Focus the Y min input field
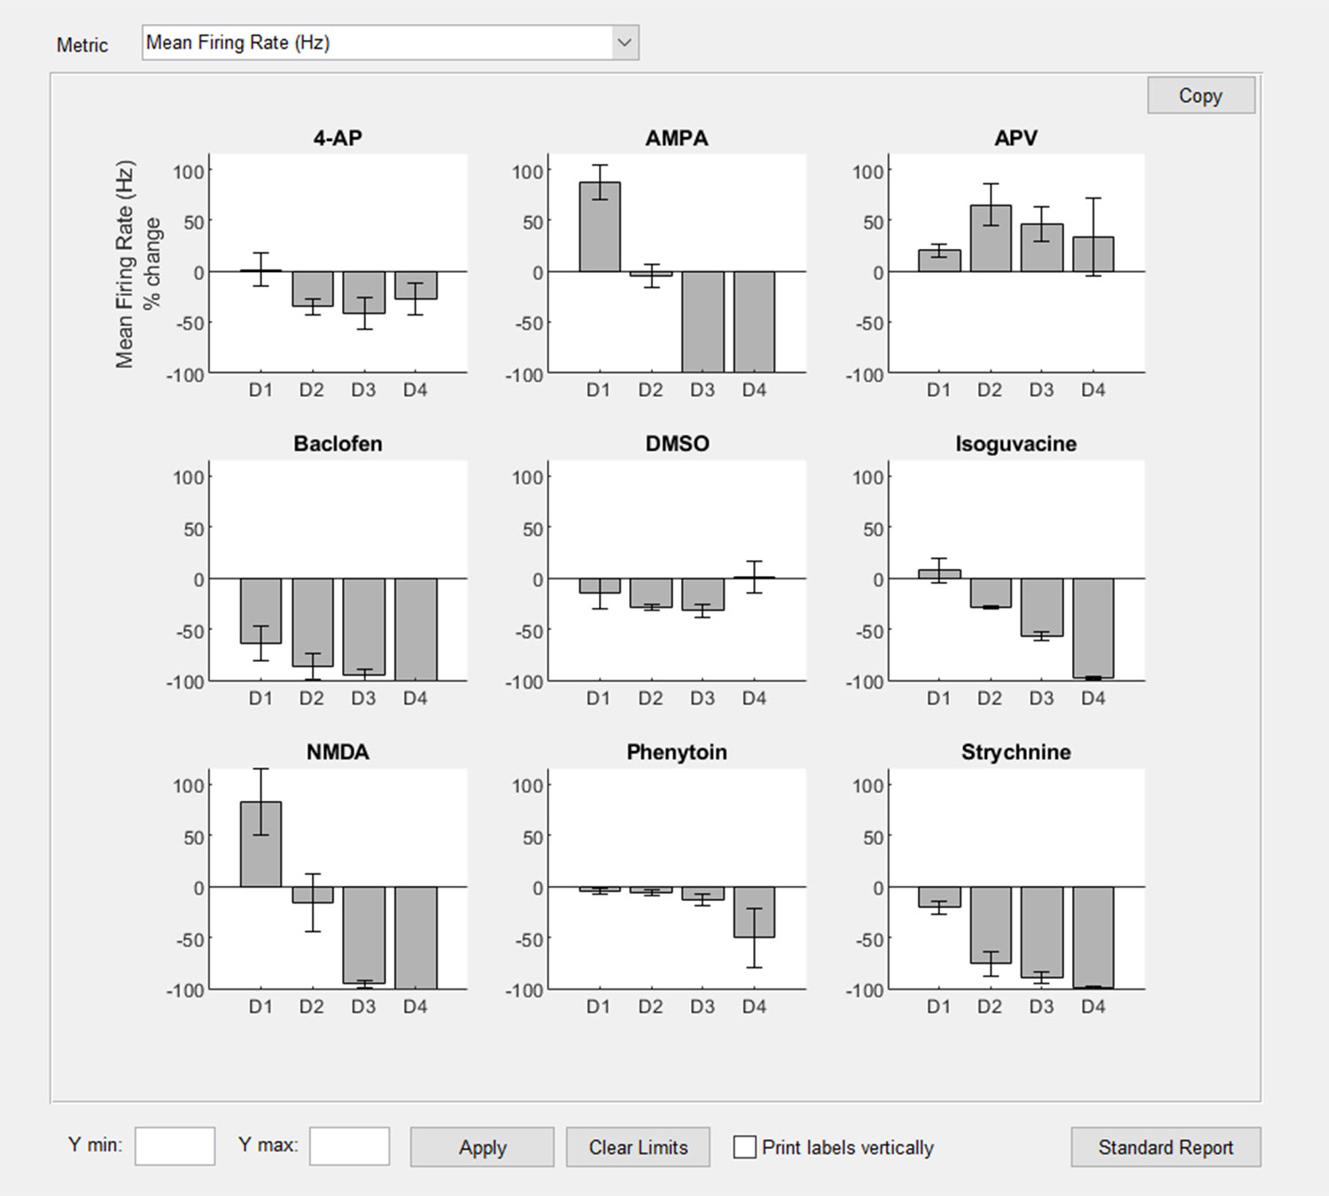Image resolution: width=1329 pixels, height=1196 pixels. point(175,1146)
